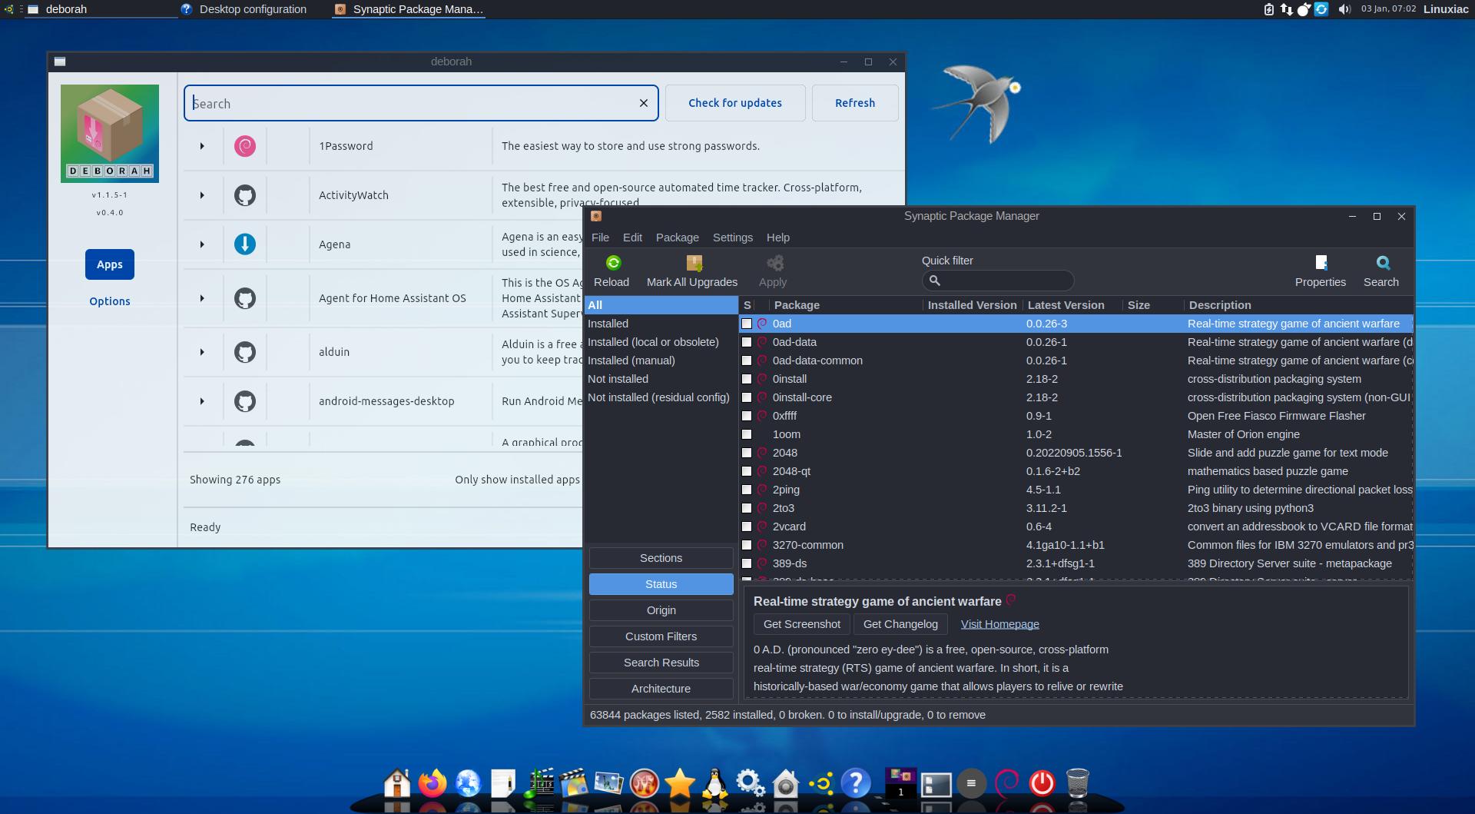This screenshot has height=814, width=1475.
Task: Click the yellow star dock icon
Action: click(680, 783)
